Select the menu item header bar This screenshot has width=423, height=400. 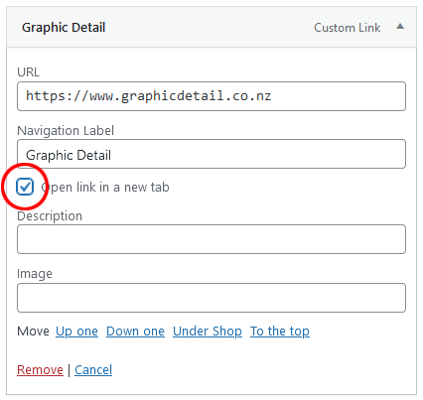coord(211,27)
